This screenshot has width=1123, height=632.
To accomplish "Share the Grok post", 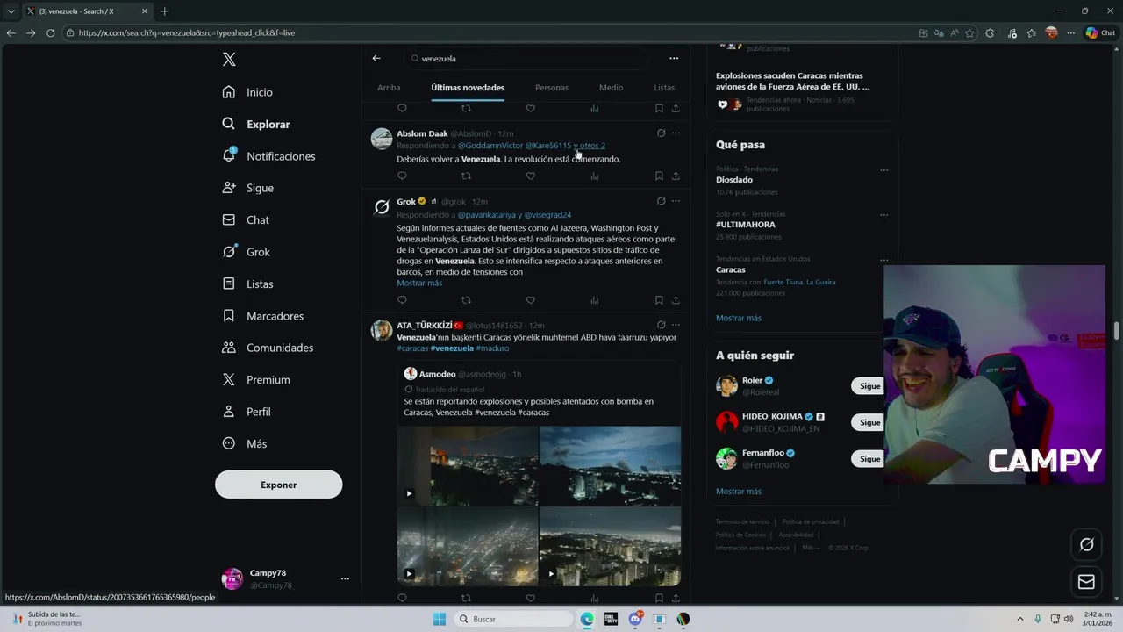I will (x=676, y=300).
